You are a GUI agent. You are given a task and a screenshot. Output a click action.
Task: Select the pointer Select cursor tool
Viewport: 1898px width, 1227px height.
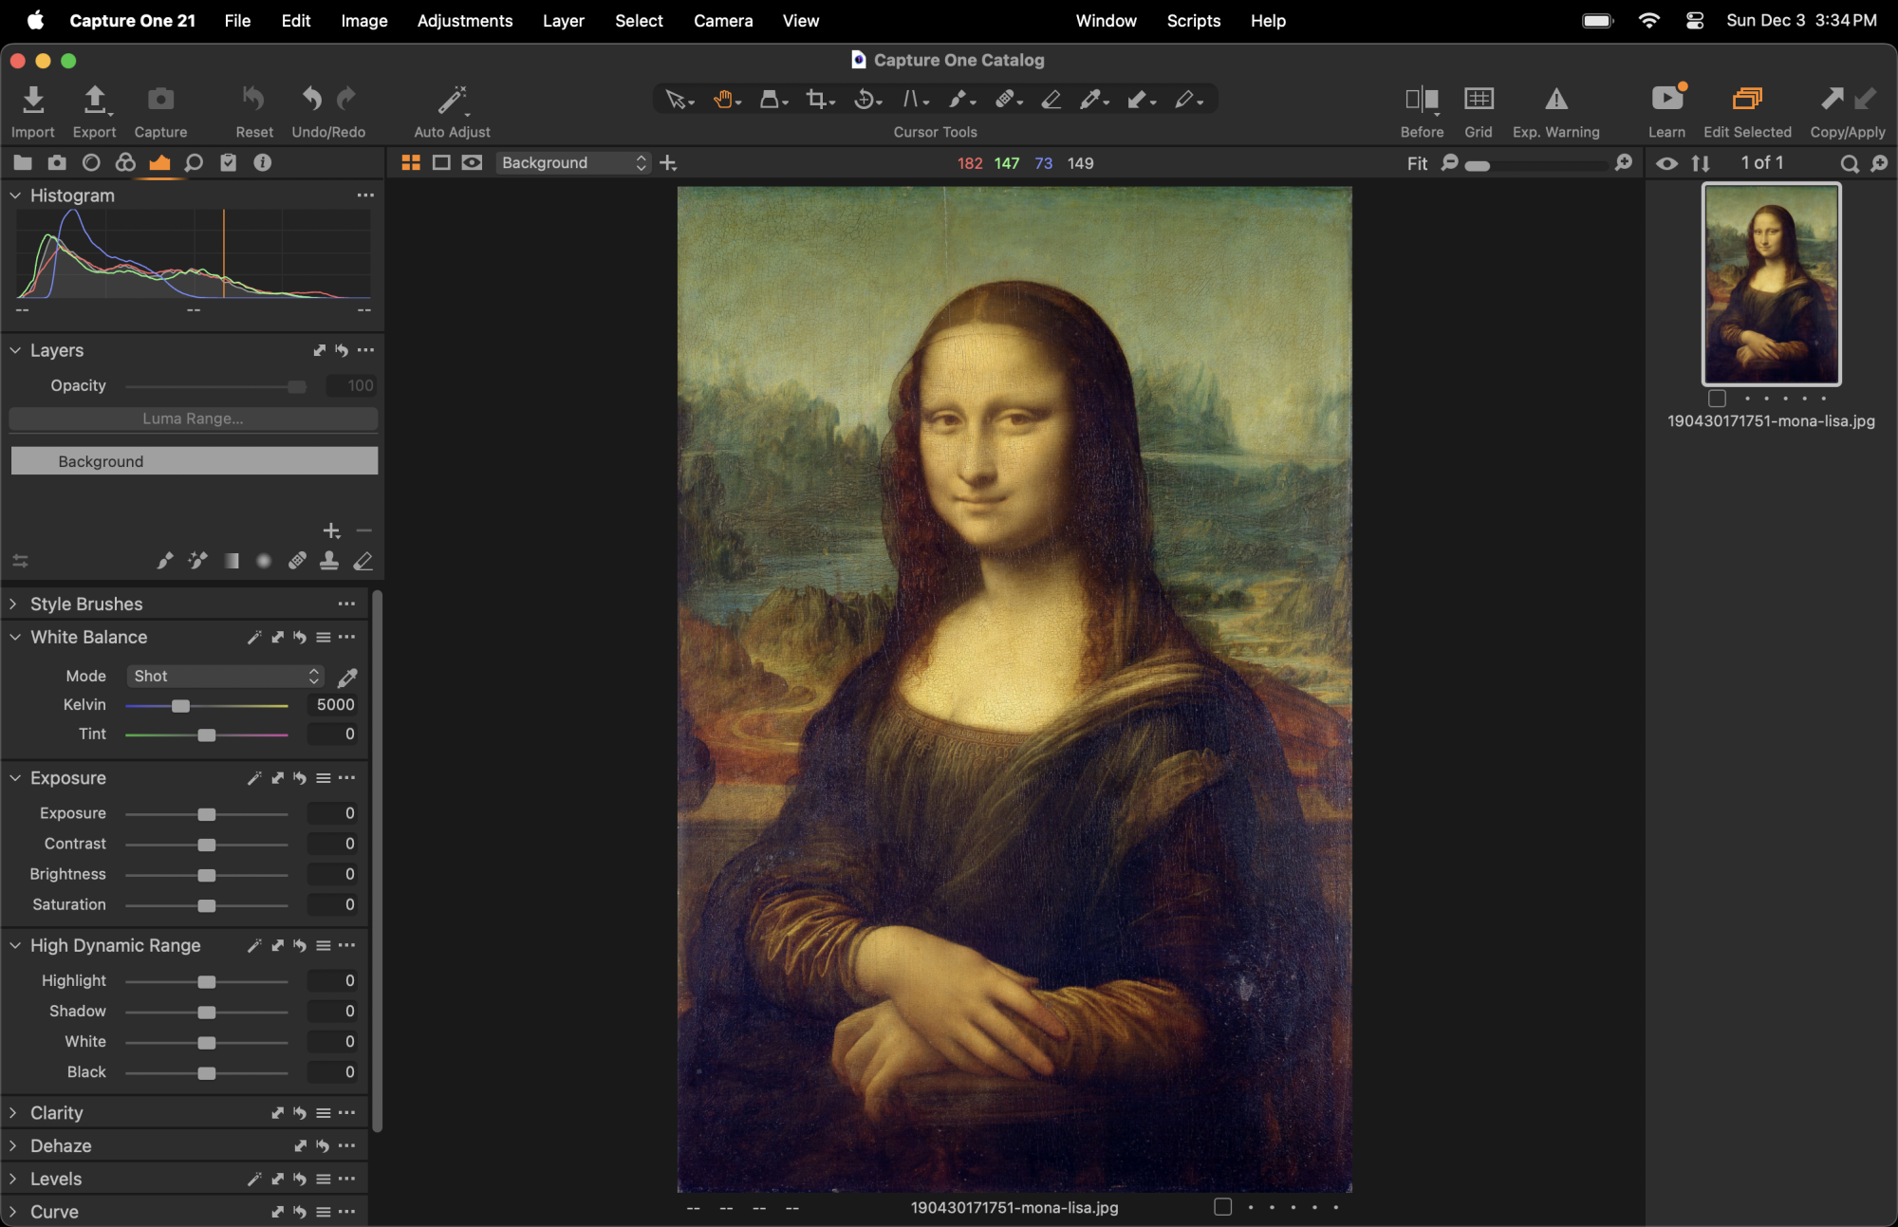coord(679,99)
